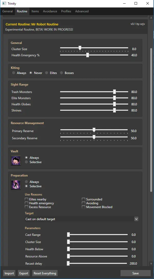
Task: Tick the Movement Blocked checkbox
Action: click(x=83, y=207)
